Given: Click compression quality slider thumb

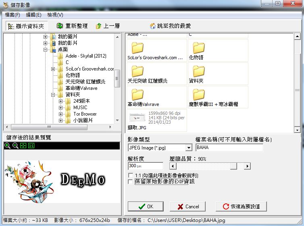Looking at the screenshot, I should (x=233, y=166).
